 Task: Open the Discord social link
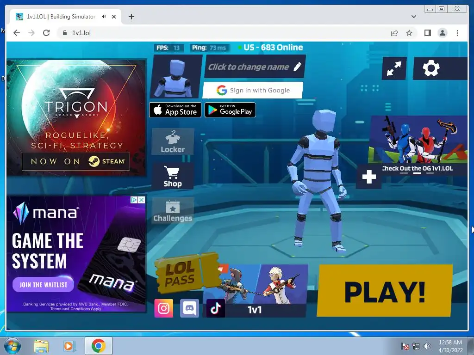click(189, 308)
